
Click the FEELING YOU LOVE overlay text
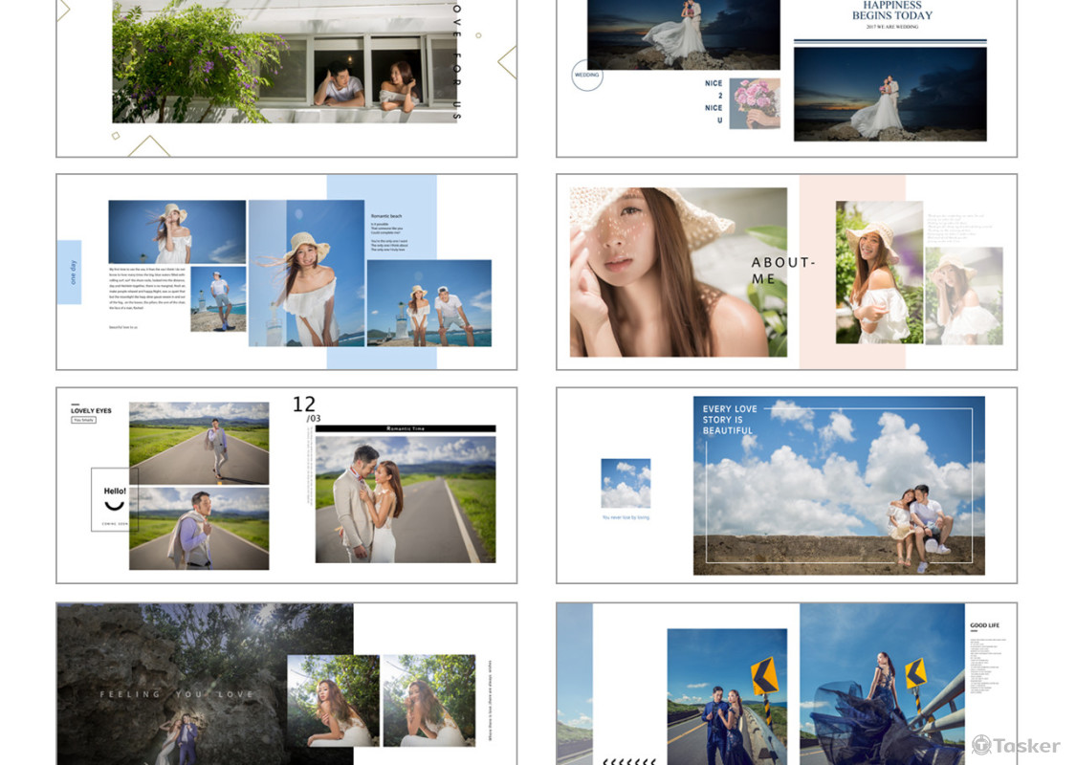click(x=177, y=694)
